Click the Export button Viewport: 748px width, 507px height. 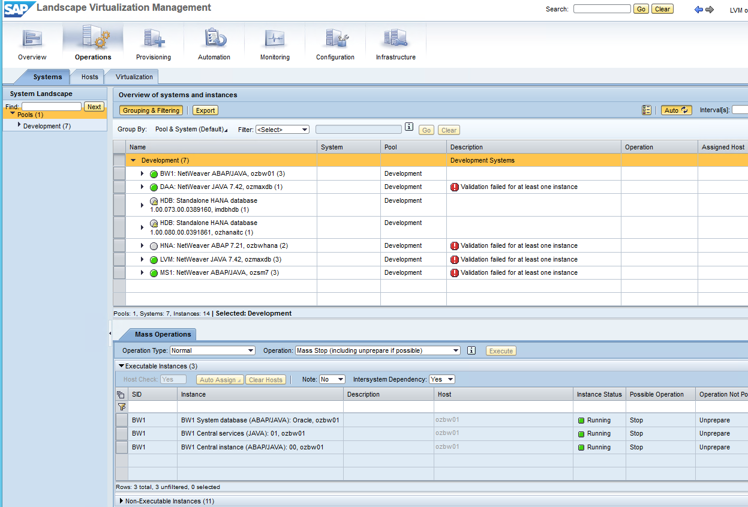pos(205,110)
